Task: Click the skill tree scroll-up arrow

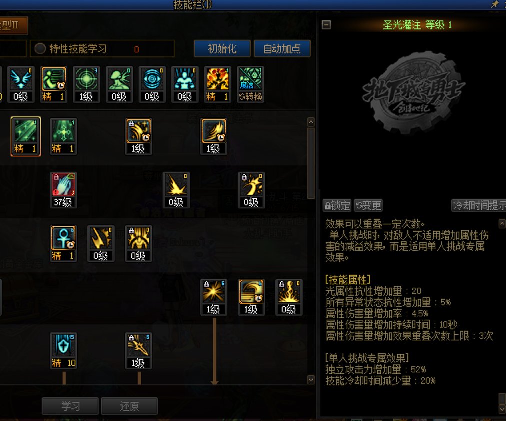Action: coord(311,122)
